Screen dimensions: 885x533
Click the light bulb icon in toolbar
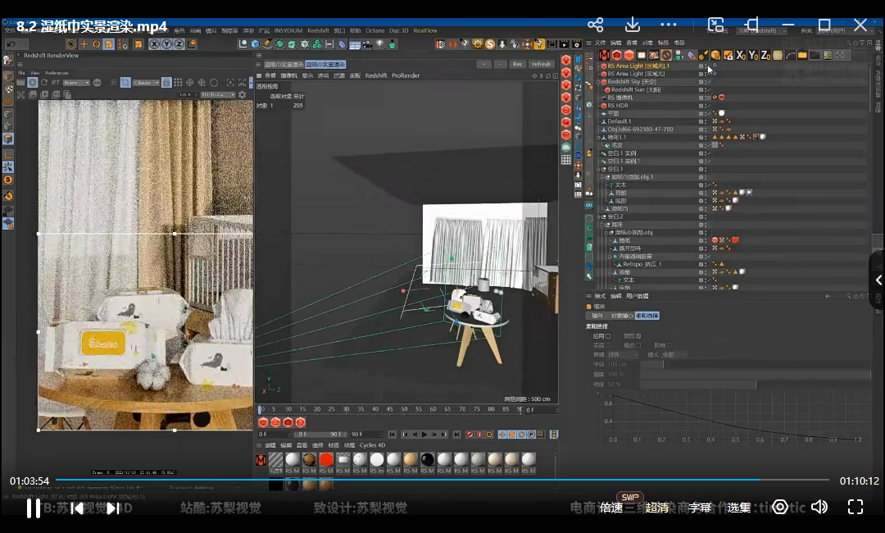380,44
